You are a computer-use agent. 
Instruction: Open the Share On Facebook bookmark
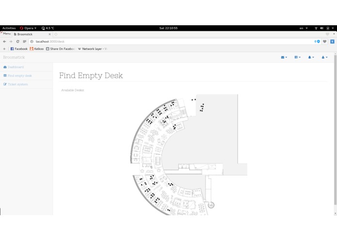pyautogui.click(x=61, y=49)
